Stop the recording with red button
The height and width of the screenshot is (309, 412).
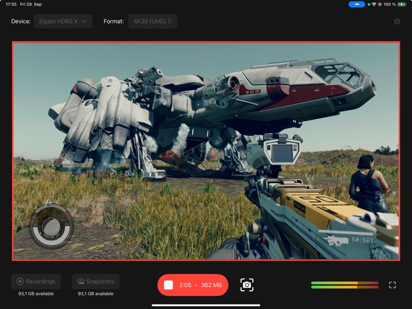point(193,285)
